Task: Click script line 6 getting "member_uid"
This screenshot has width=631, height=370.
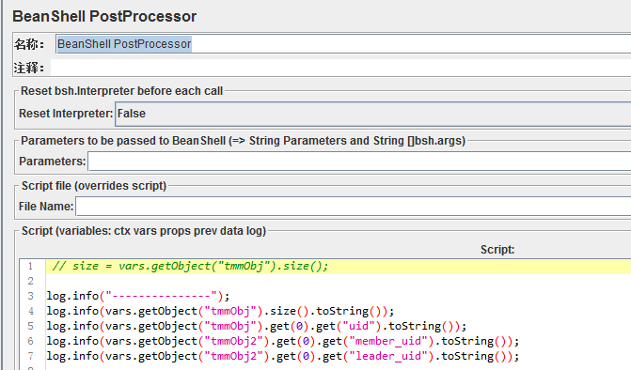Action: [x=283, y=341]
